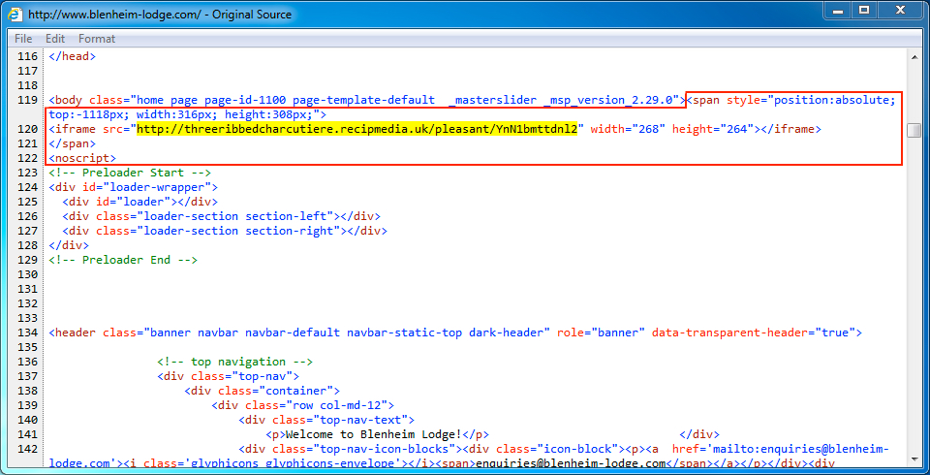Click the span style position:absolute text
The image size is (930, 475).
(791, 100)
